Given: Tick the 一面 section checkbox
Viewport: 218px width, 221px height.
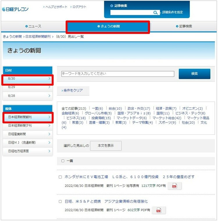Looking at the screenshot, I should 63,161.
